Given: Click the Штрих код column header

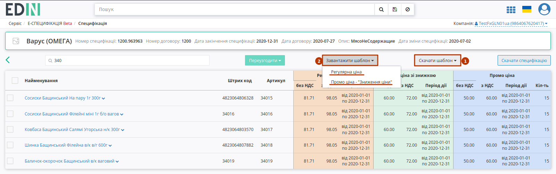Looking at the screenshot, I should (240, 81).
